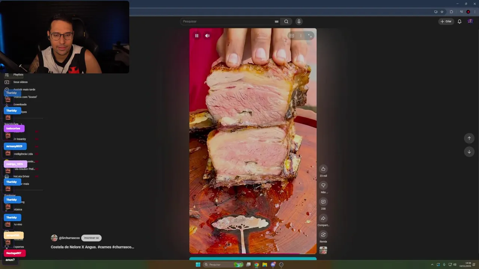Open OBS Studio from the taskbar
The image size is (479, 269).
[281, 265]
